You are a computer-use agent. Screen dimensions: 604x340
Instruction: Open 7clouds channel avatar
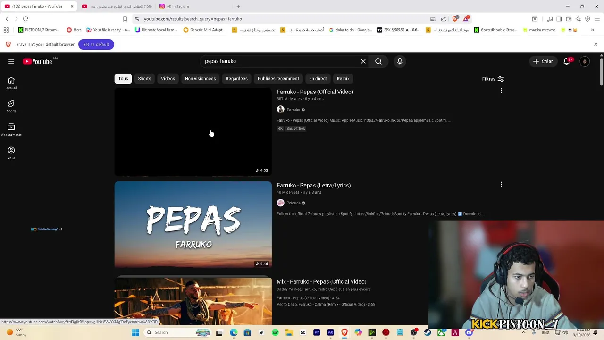point(280,203)
